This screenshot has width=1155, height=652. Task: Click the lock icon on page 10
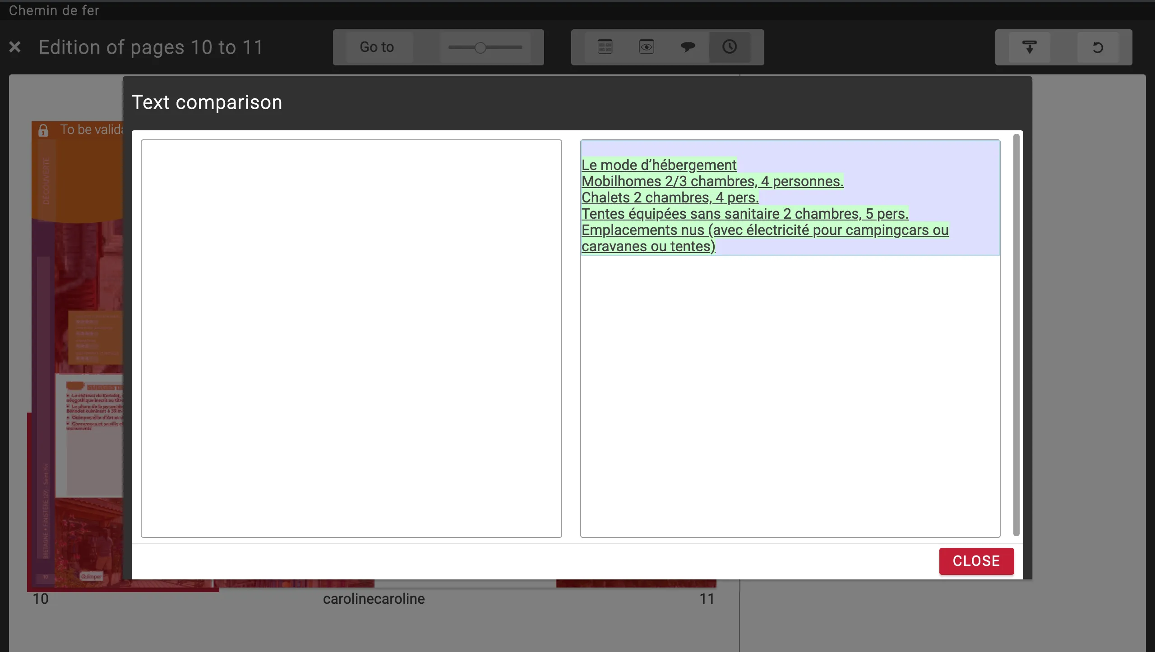pyautogui.click(x=43, y=130)
